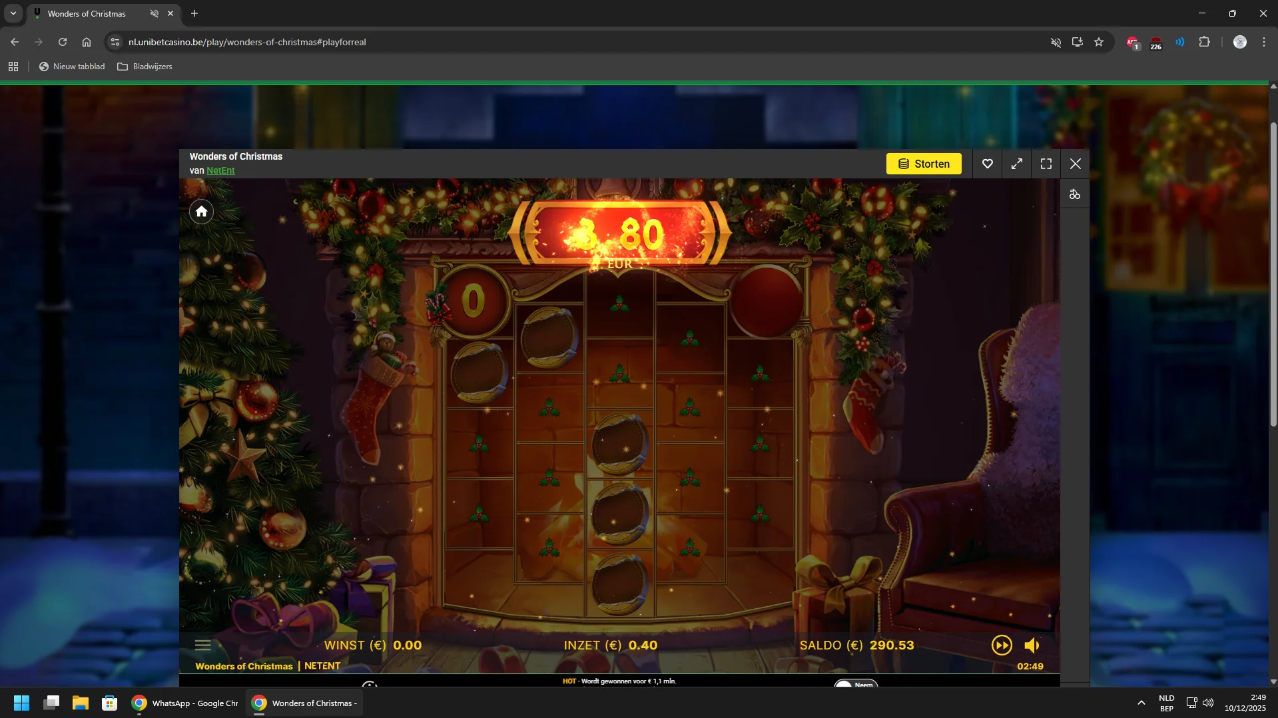1278x718 pixels.
Task: Open the taskbar clock and calendar
Action: pos(1245,703)
